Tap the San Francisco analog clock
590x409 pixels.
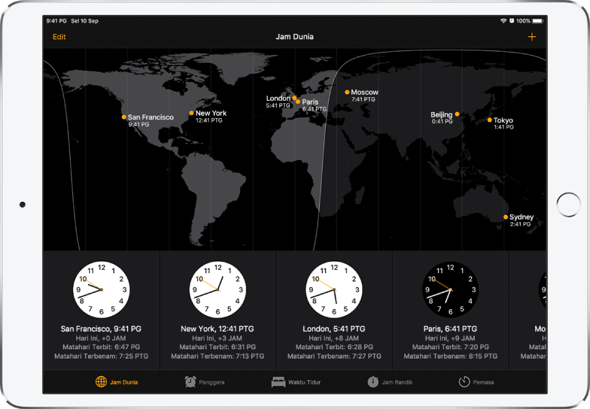click(x=101, y=290)
